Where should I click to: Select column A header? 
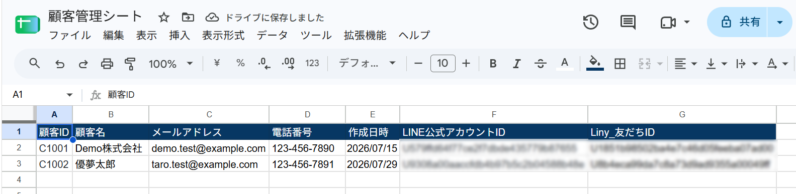54,114
